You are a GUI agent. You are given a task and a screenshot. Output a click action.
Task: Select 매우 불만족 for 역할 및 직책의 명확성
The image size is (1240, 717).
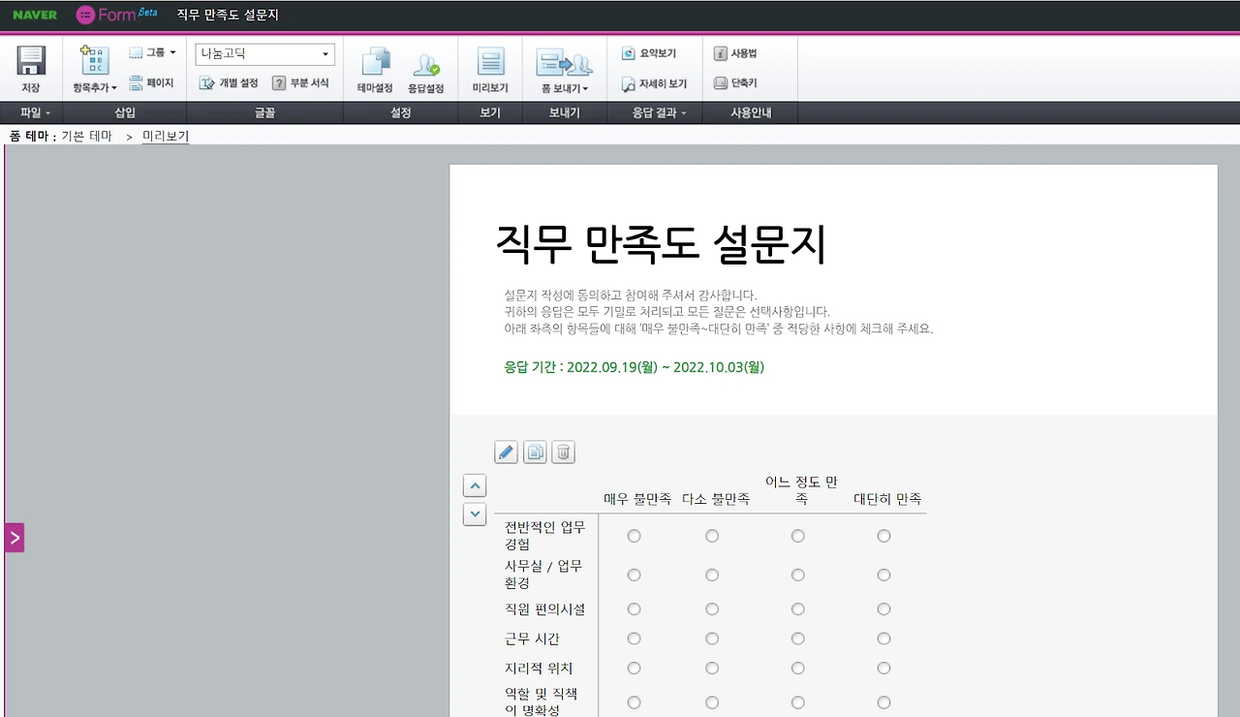coord(635,701)
